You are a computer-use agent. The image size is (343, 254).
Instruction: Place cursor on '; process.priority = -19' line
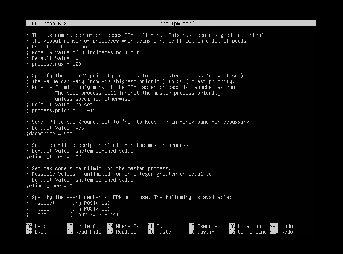pos(61,110)
